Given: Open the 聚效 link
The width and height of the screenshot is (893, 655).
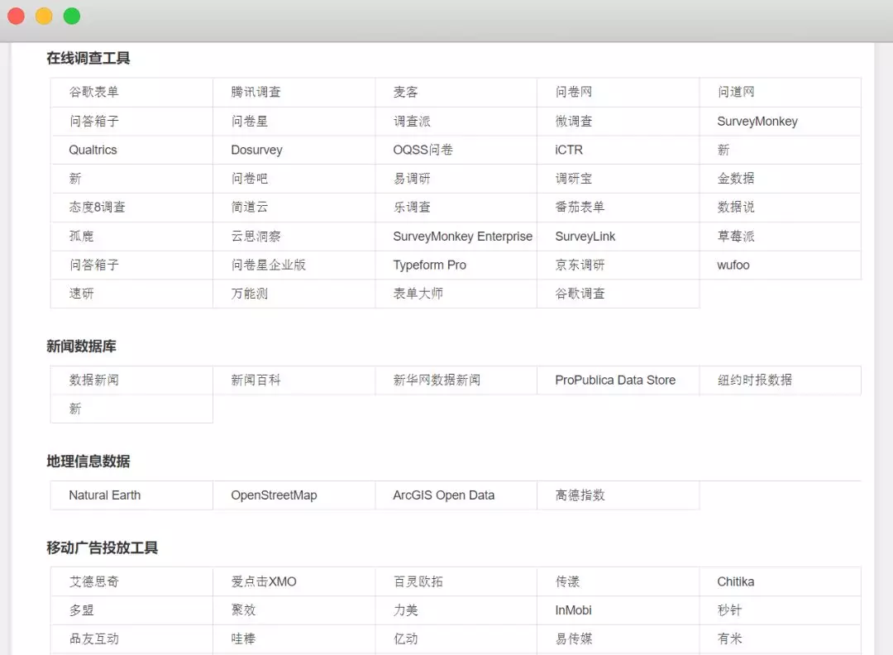Looking at the screenshot, I should pyautogui.click(x=243, y=610).
